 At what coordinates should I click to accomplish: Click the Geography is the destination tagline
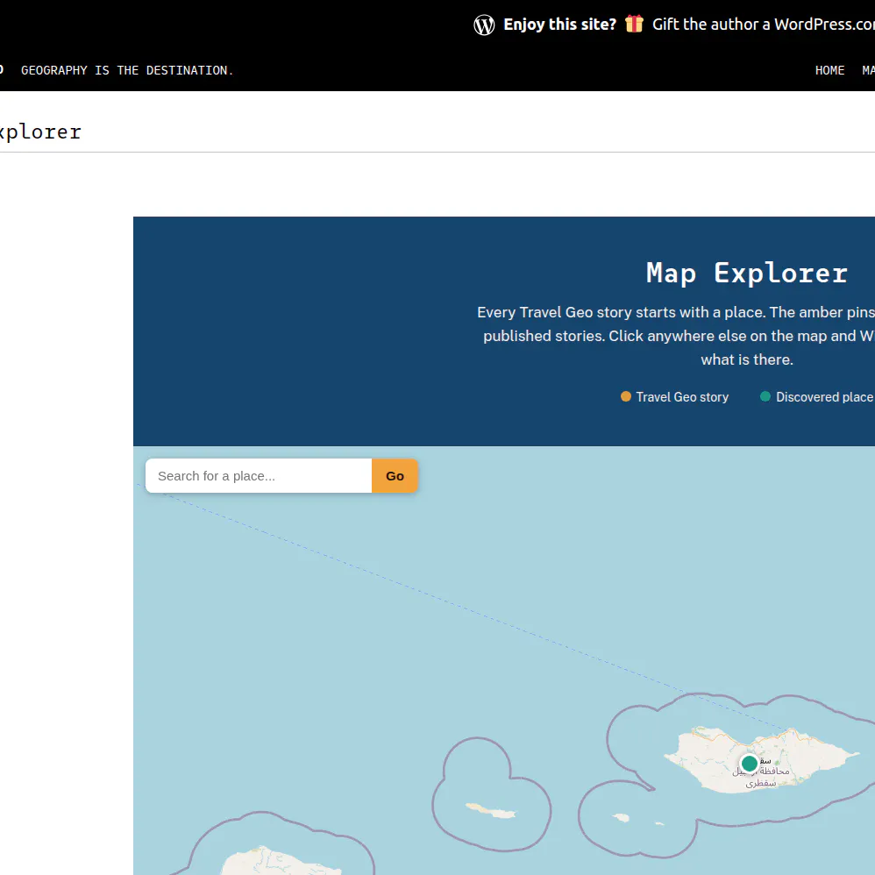pos(127,70)
